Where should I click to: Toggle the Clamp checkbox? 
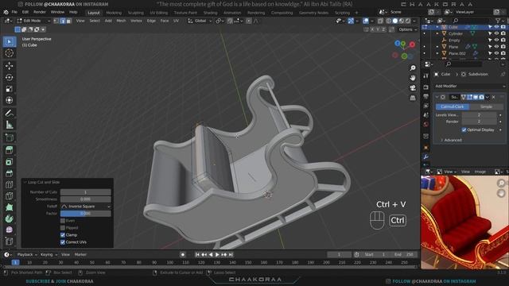point(63,235)
